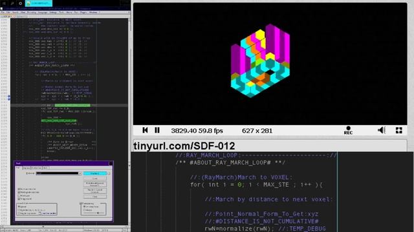Open the View menu in Notepad++

click(23, 12)
